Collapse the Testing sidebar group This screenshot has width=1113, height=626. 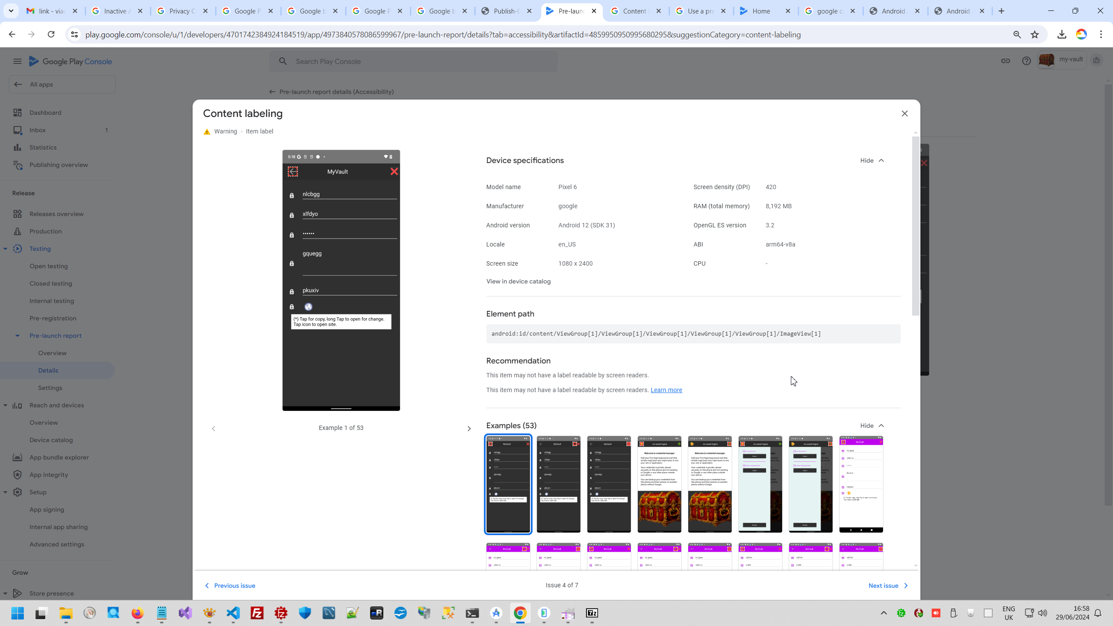pos(5,249)
